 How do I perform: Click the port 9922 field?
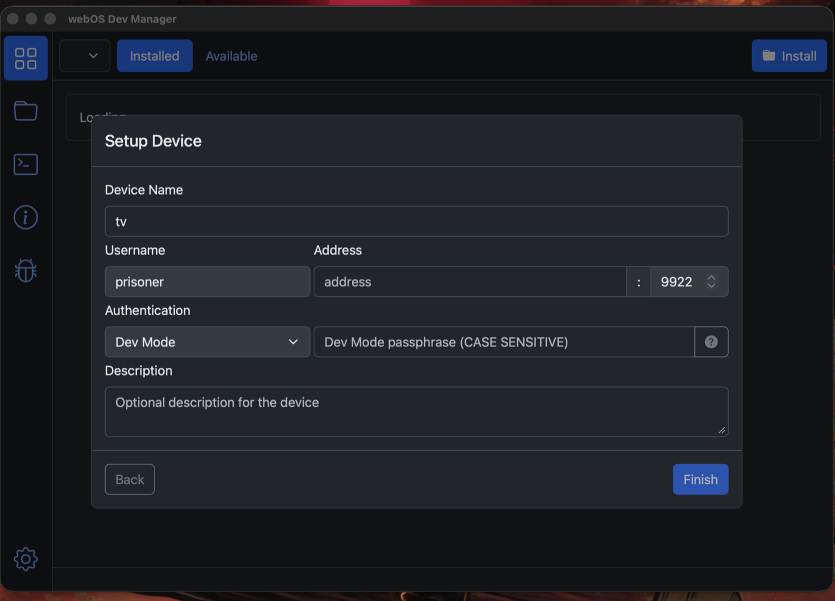689,281
